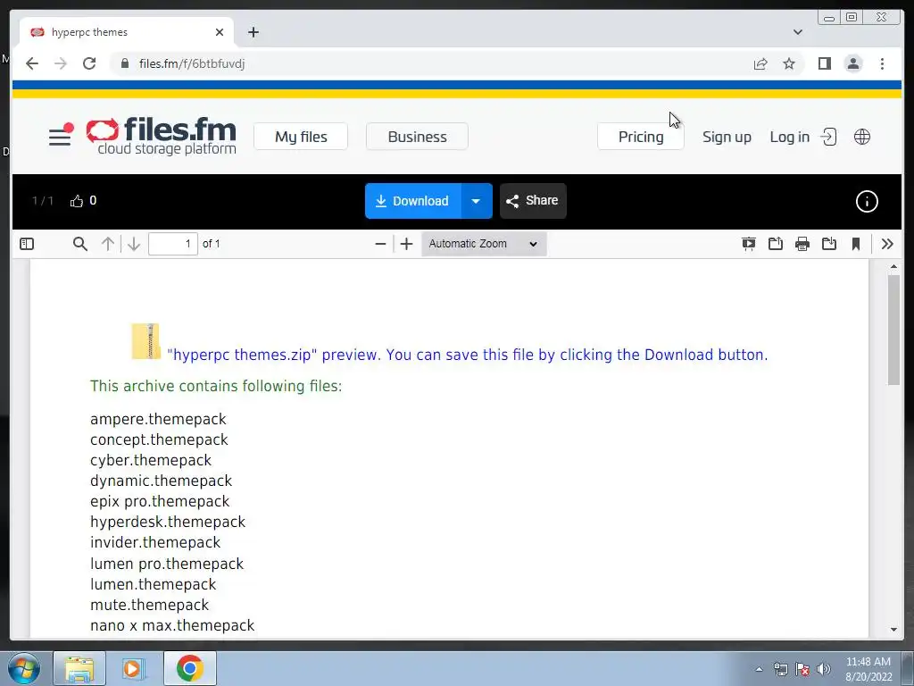
Task: Click the lumen pro.themepack line
Action: click(167, 564)
